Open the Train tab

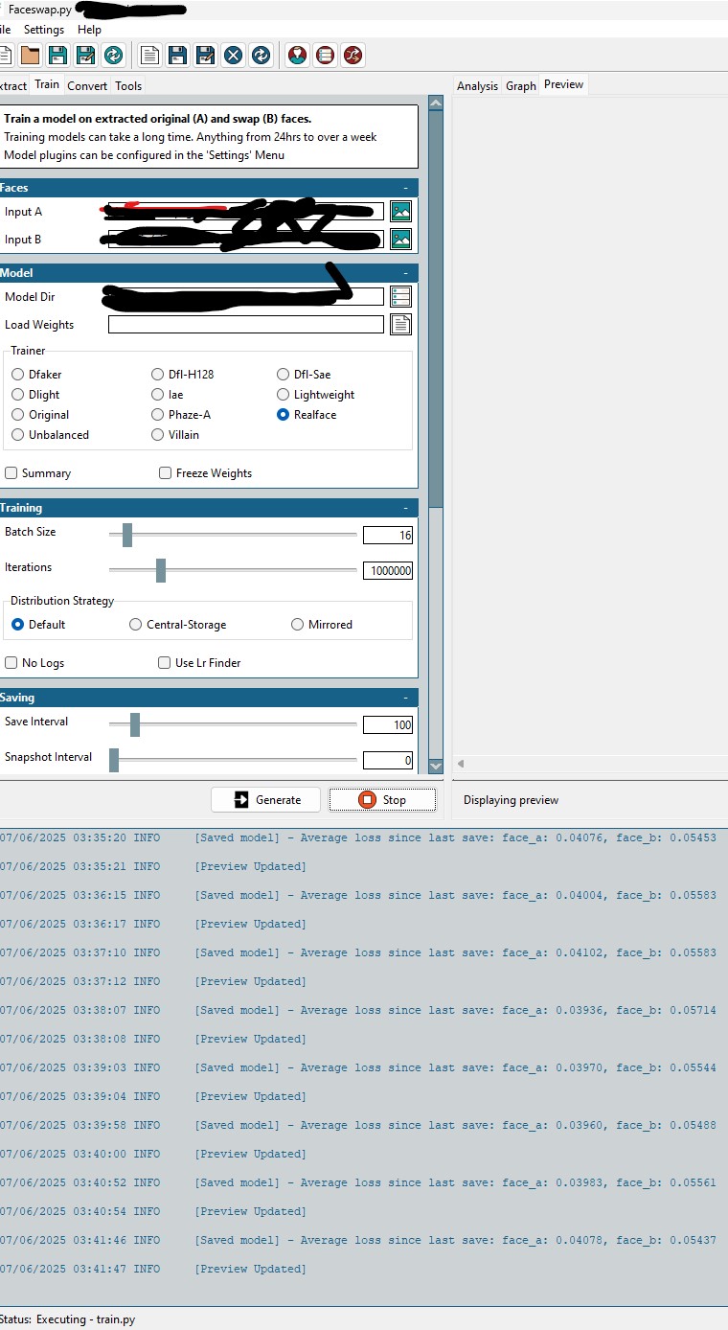point(47,84)
